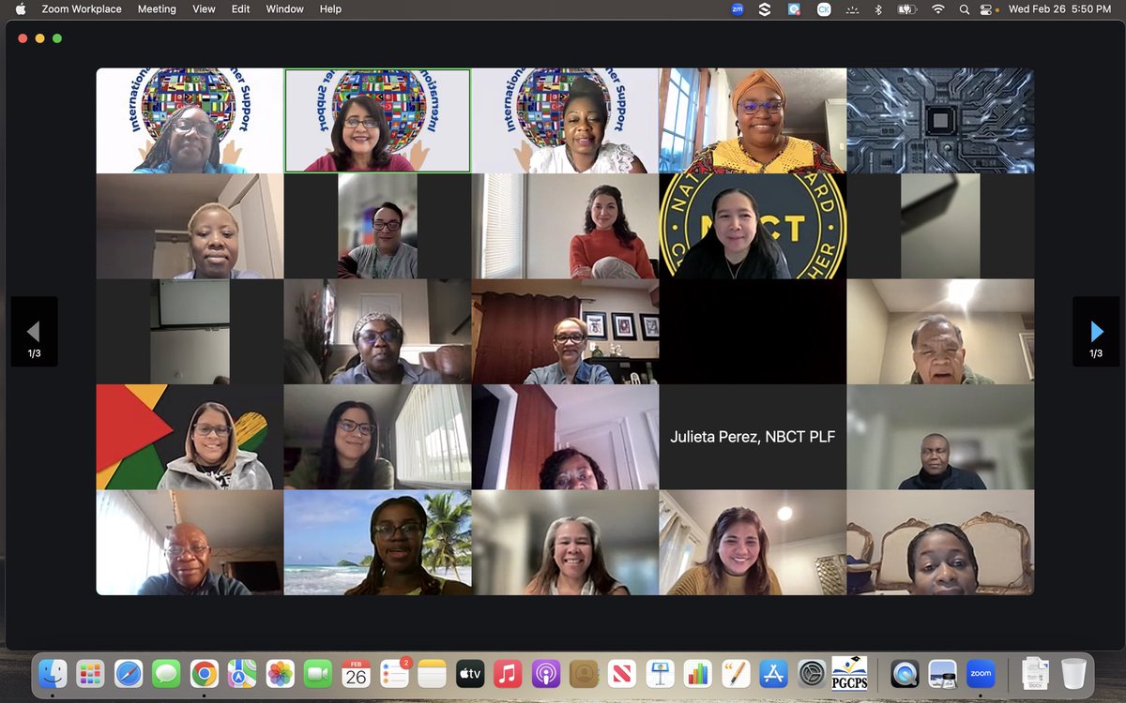Select the tile with dark red curtain
The width and height of the screenshot is (1126, 703).
pyautogui.click(x=565, y=332)
